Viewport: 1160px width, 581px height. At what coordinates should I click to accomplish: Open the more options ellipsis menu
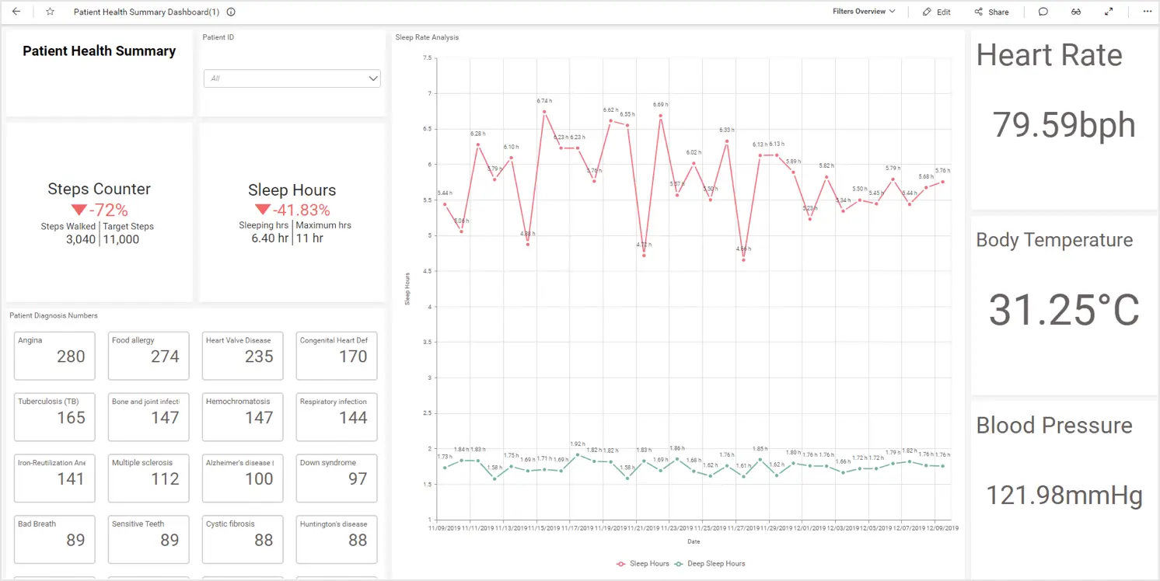[1147, 12]
